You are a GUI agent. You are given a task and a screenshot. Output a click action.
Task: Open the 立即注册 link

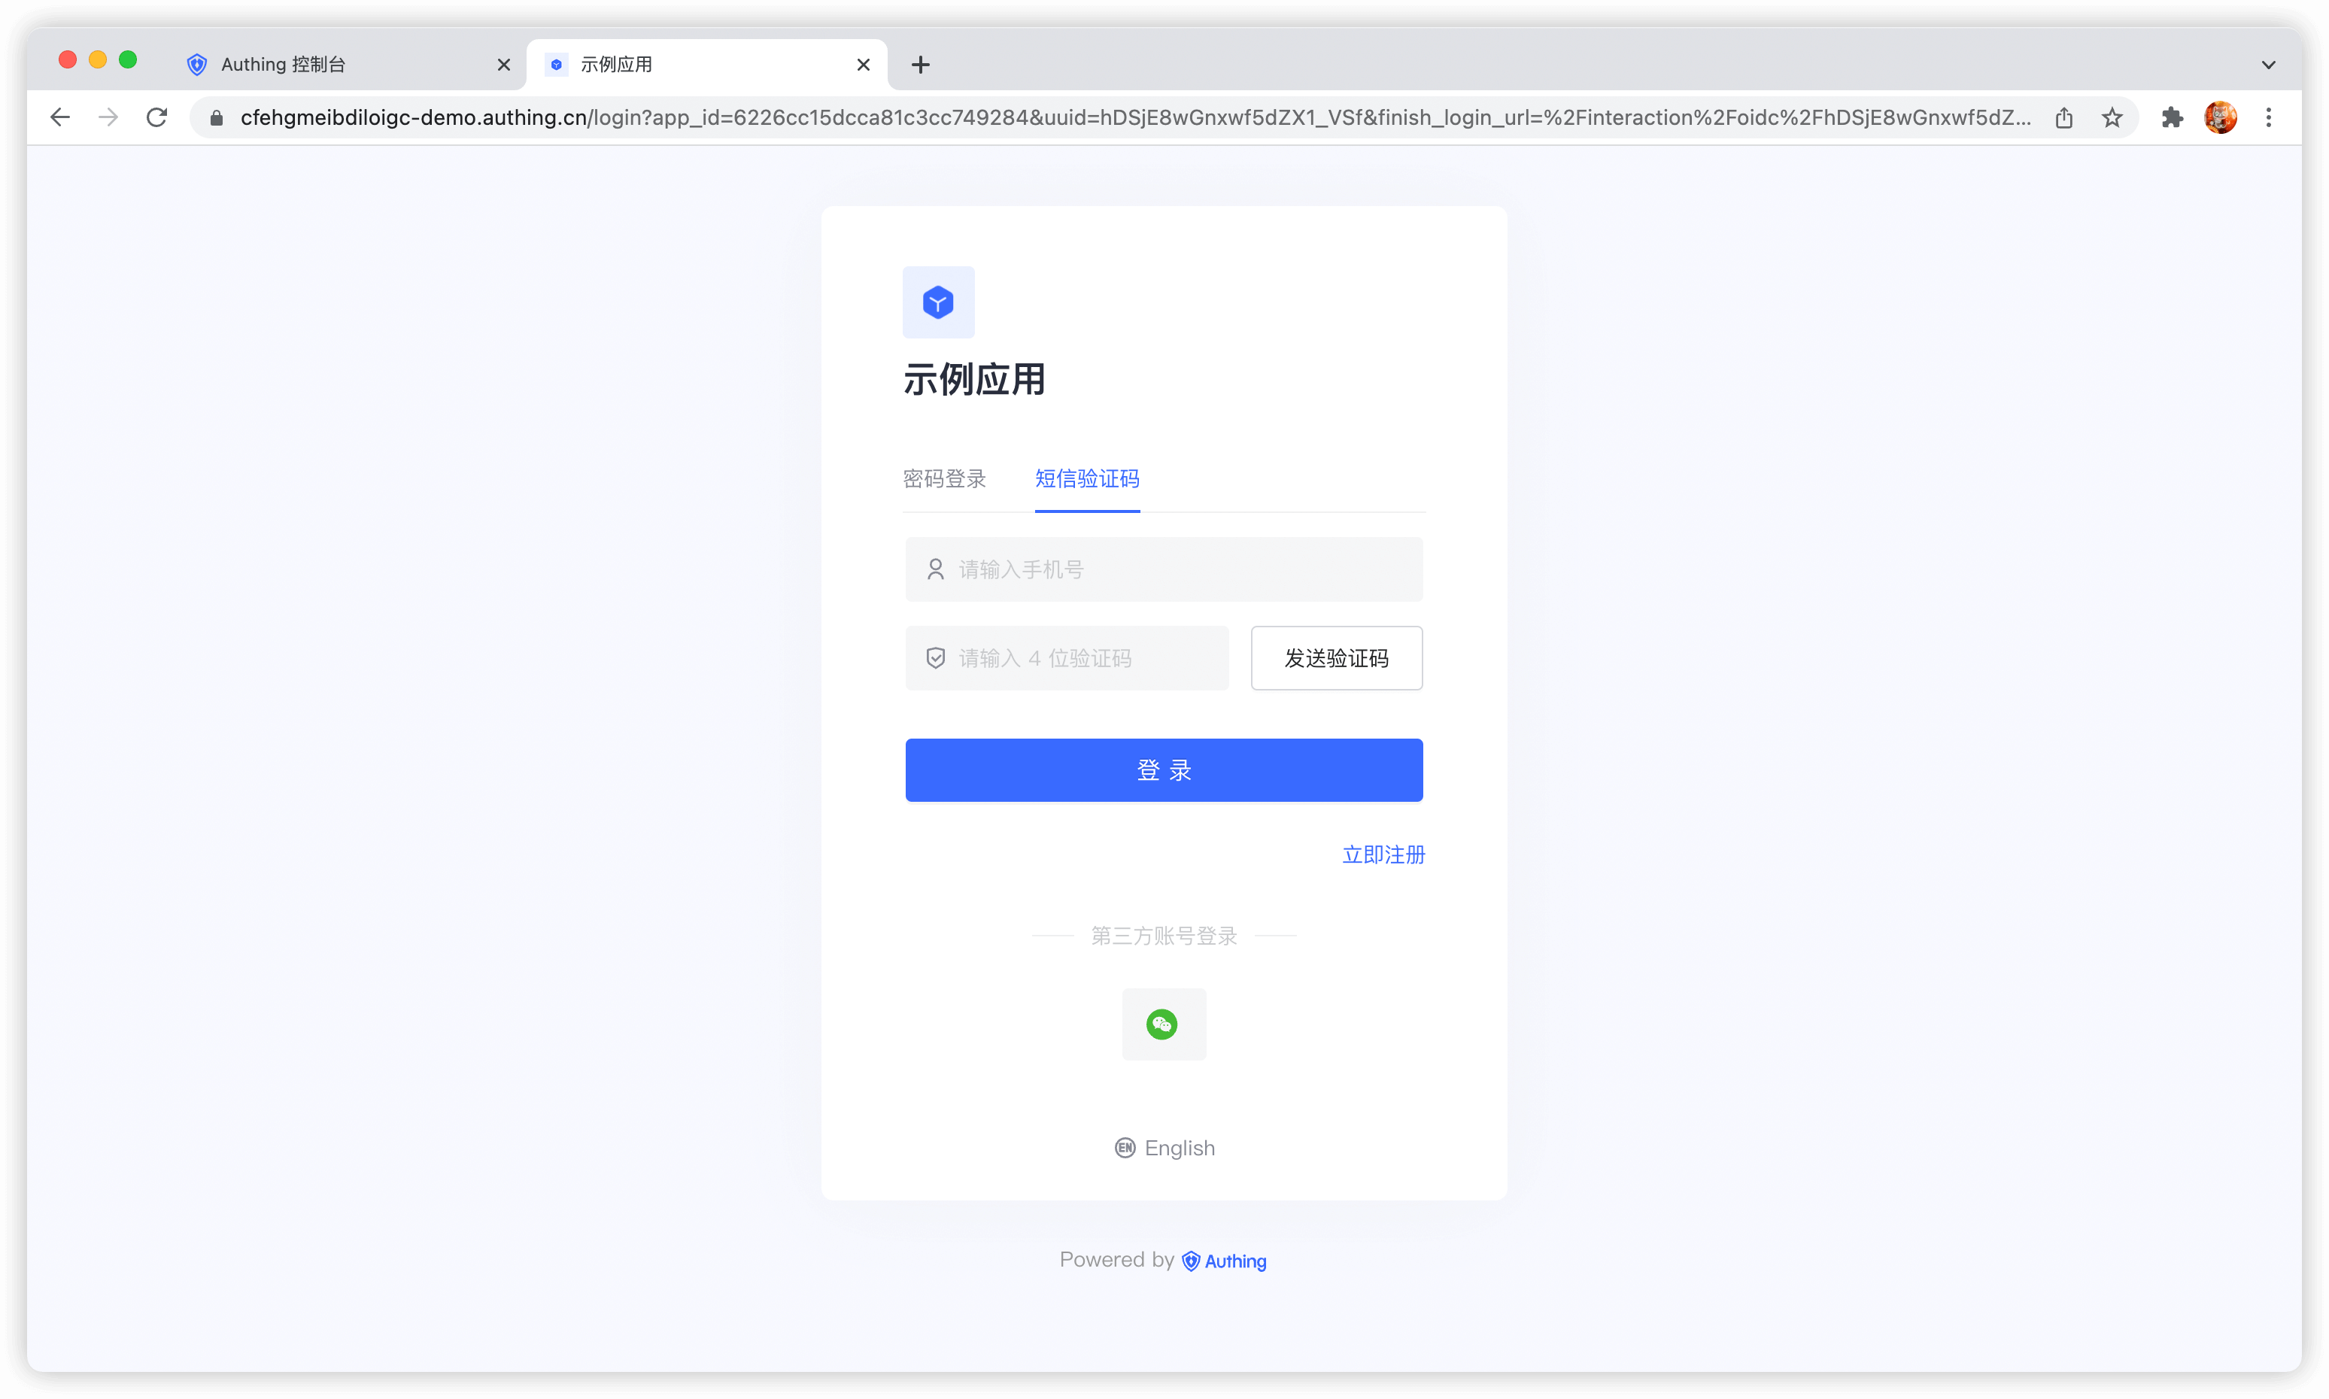coord(1383,854)
